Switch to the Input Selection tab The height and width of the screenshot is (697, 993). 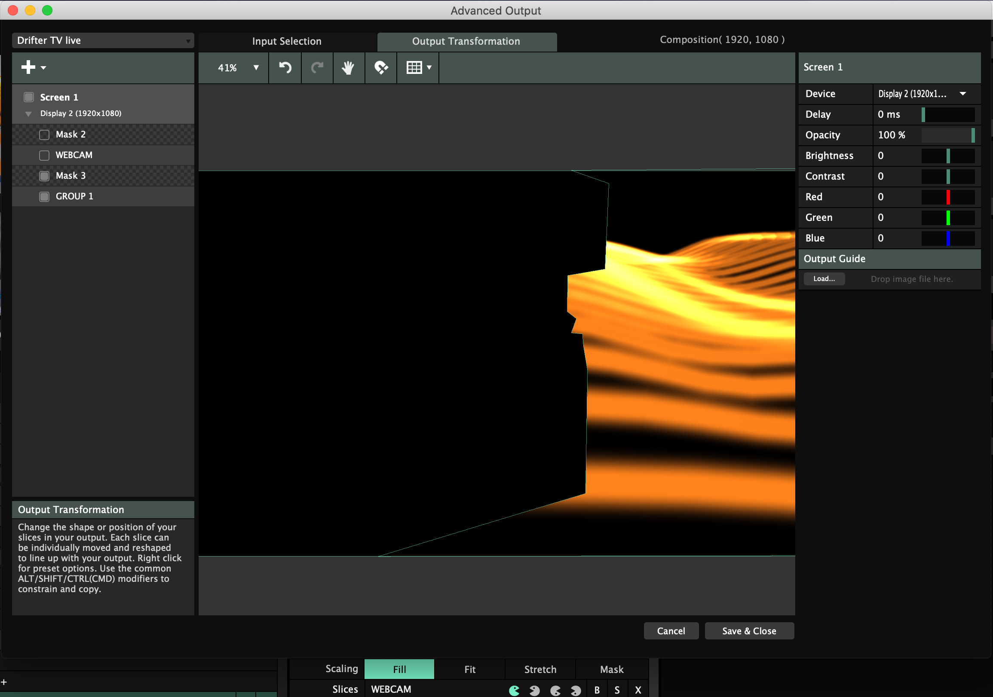pos(287,42)
